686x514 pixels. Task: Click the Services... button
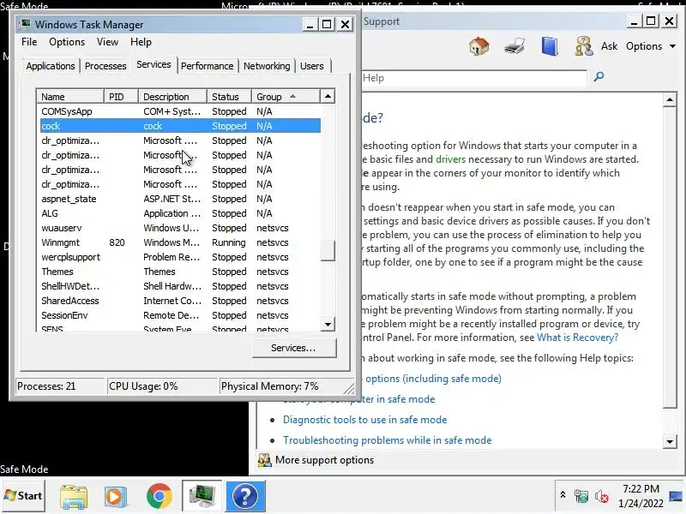tap(294, 348)
